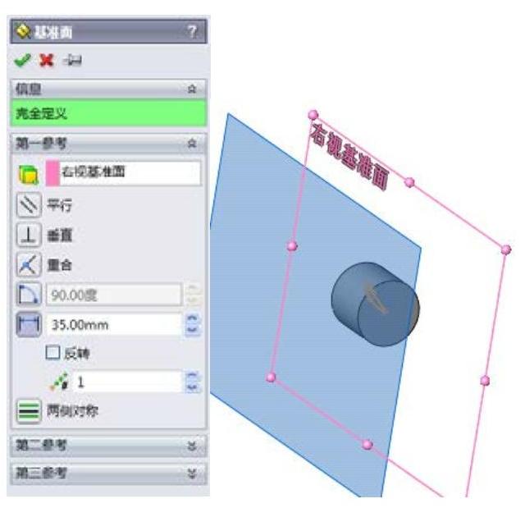Open help via the question mark icon

point(192,31)
